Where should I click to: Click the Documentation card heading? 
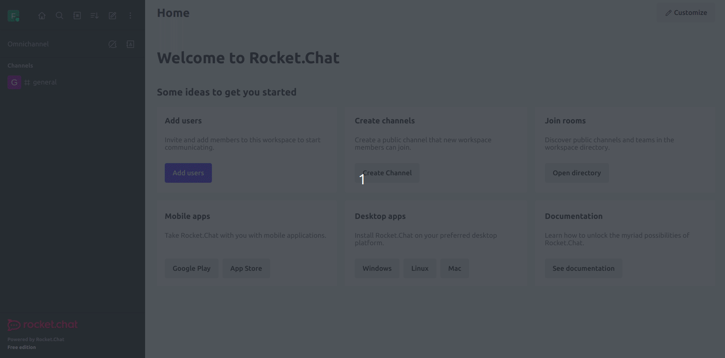574,216
